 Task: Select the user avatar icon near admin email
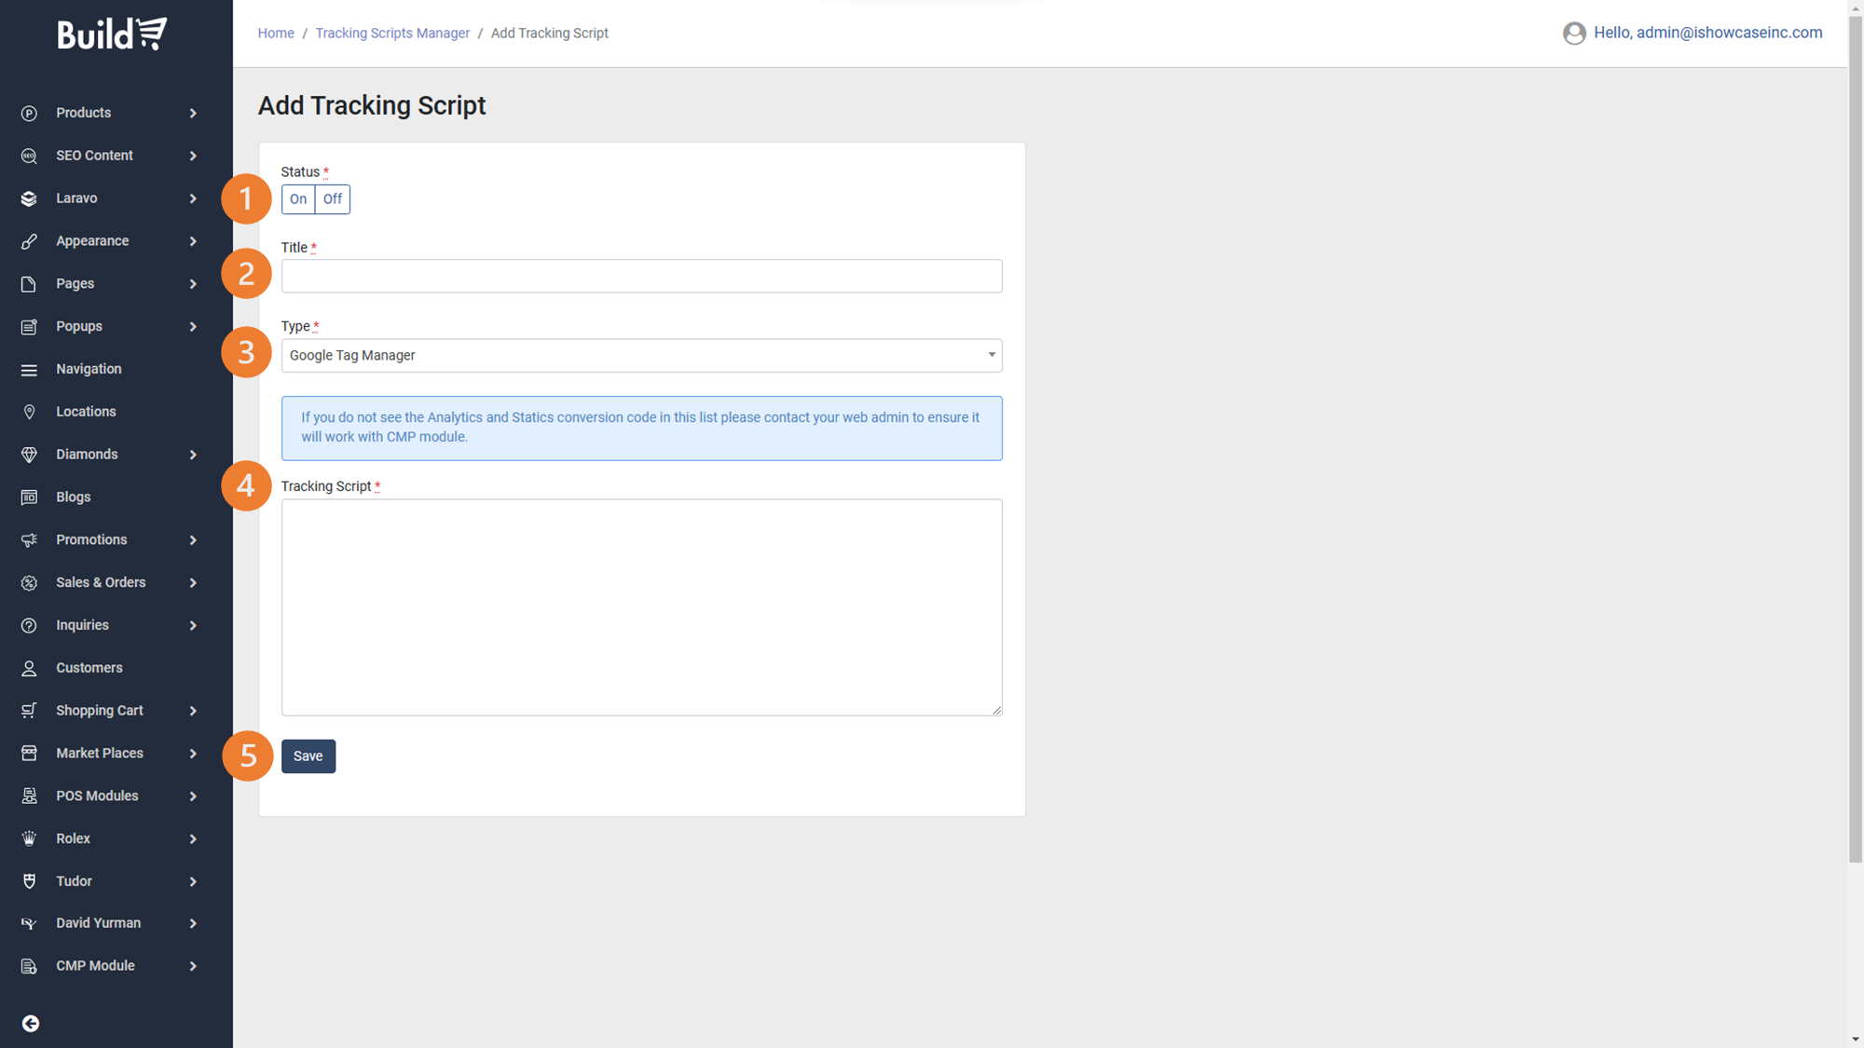[1574, 34]
